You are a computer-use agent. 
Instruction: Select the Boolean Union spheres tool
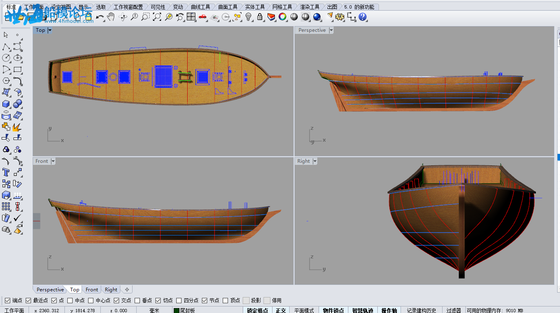(18, 104)
